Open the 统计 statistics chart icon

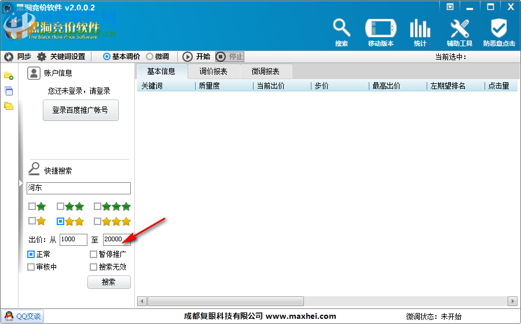coord(420,32)
